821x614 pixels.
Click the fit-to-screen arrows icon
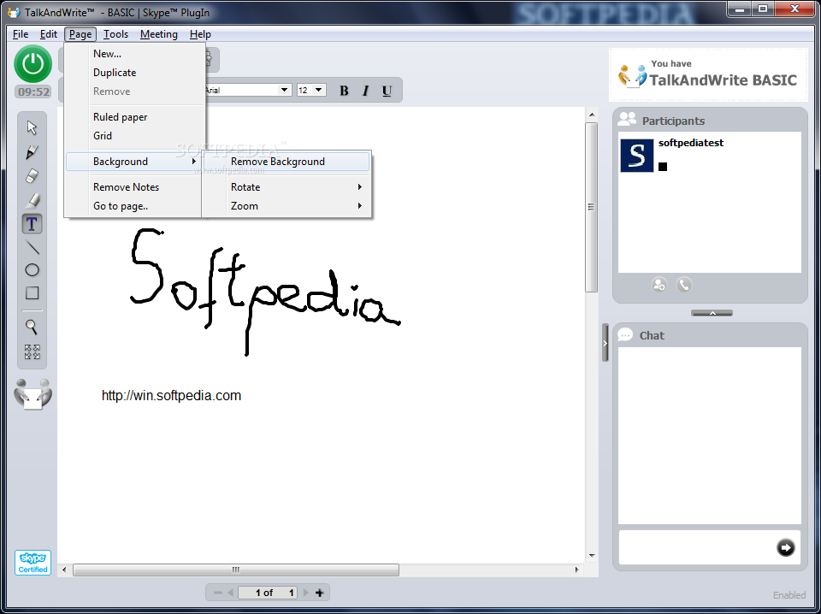32,351
